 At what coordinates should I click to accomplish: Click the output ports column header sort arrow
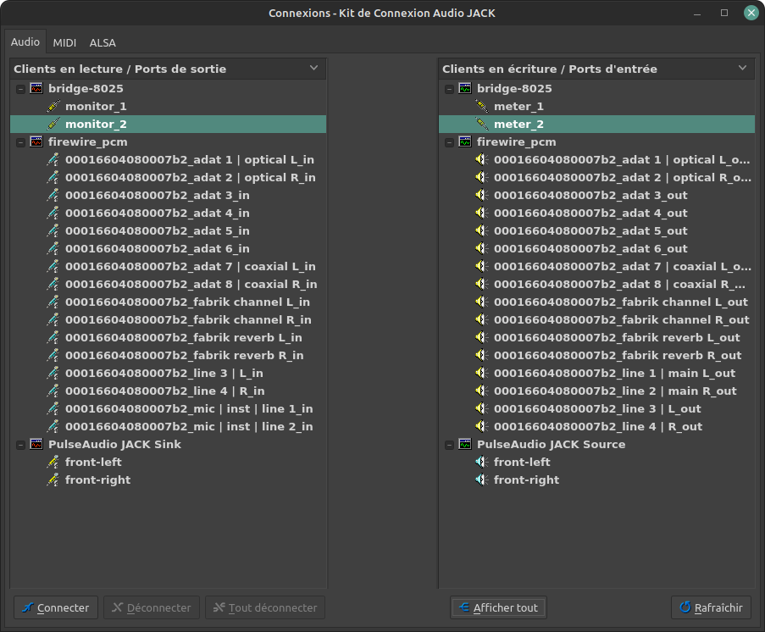point(313,68)
